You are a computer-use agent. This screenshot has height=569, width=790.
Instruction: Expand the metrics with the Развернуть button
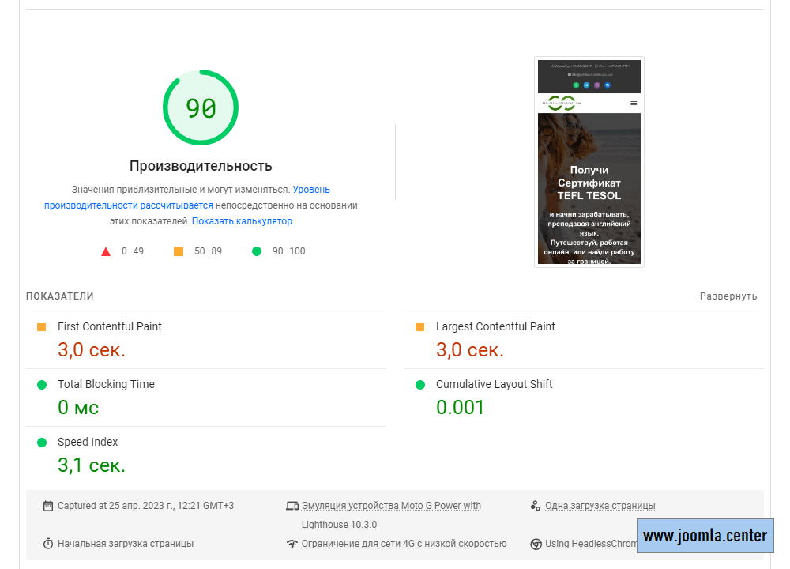(728, 296)
